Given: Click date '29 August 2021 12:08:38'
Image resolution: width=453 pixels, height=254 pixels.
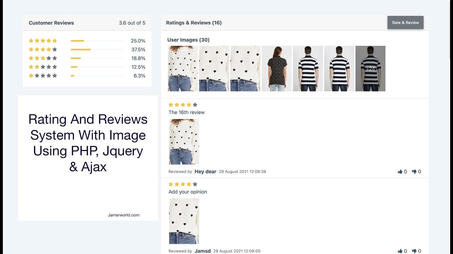Looking at the screenshot, I should pos(242,172).
